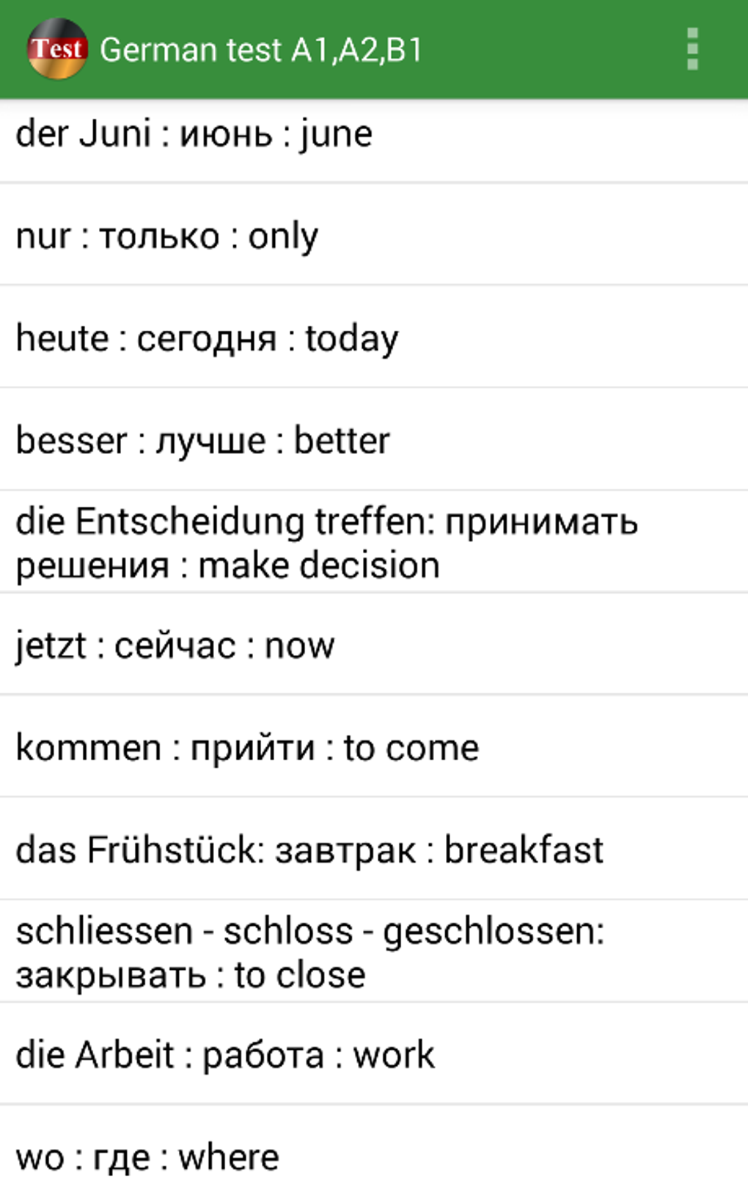748x1179 pixels.
Task: Select 'schliessen - schloss - geschlossen' item
Action: [x=309, y=952]
